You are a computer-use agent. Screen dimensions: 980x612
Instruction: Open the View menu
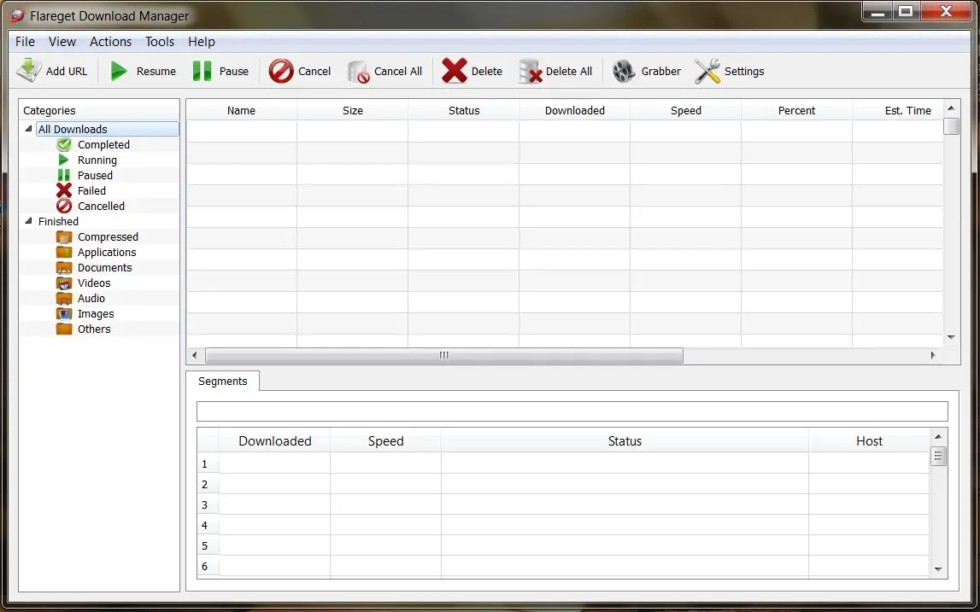pos(62,42)
